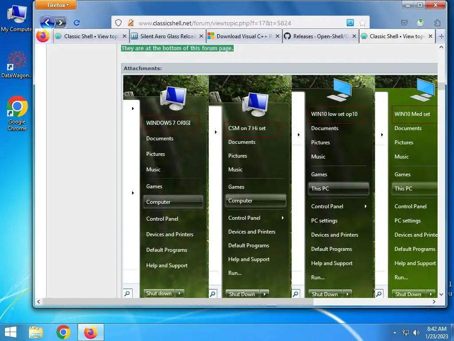
Task: Open the Firefox downloads icon
Action: click(x=421, y=23)
